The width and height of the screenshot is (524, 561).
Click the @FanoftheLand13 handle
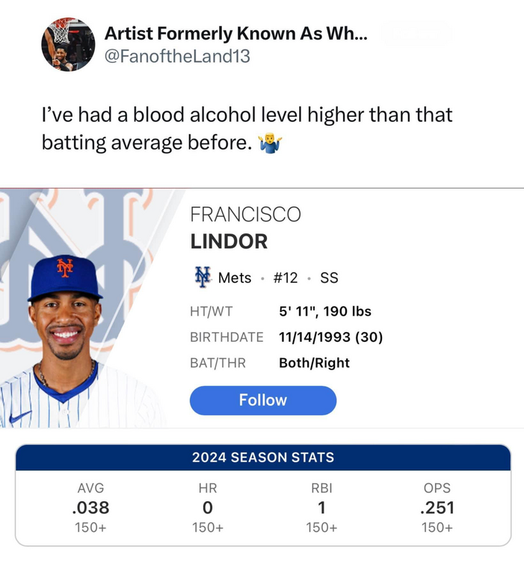[177, 56]
